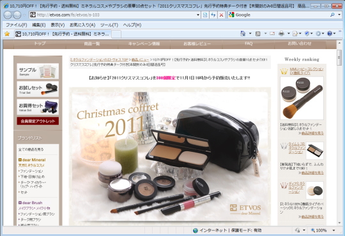Select the 10,710円OFF! browser tab
This screenshot has width=345, height=236.
tap(63, 34)
